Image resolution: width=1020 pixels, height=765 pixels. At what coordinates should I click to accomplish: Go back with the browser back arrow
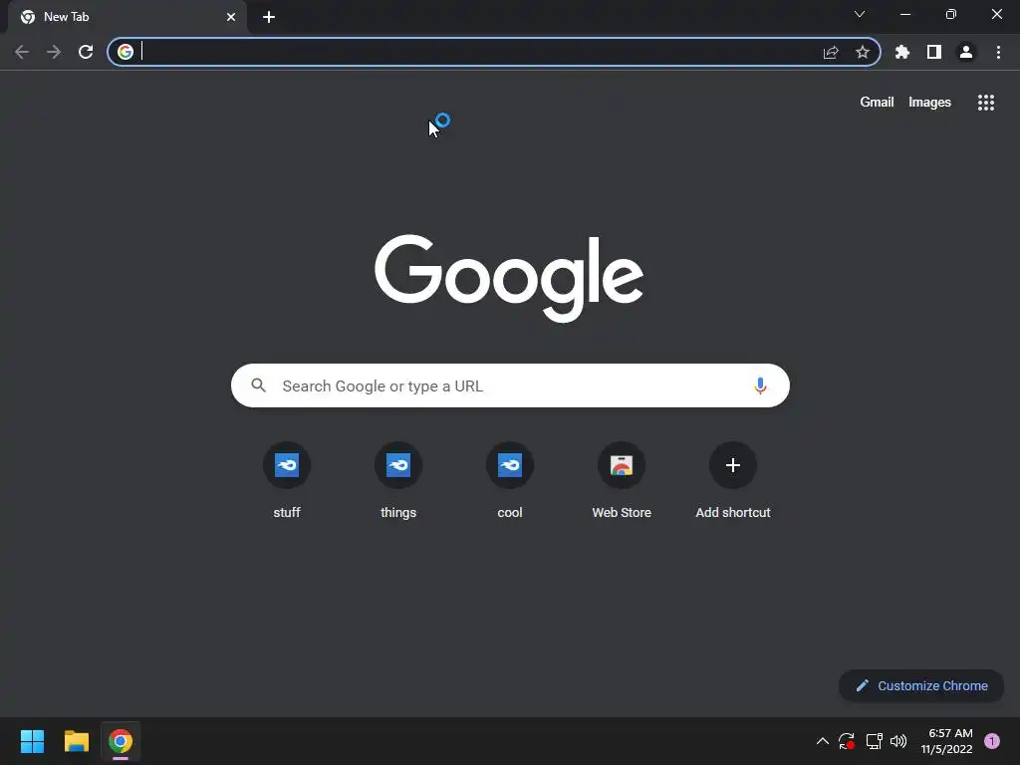point(22,52)
